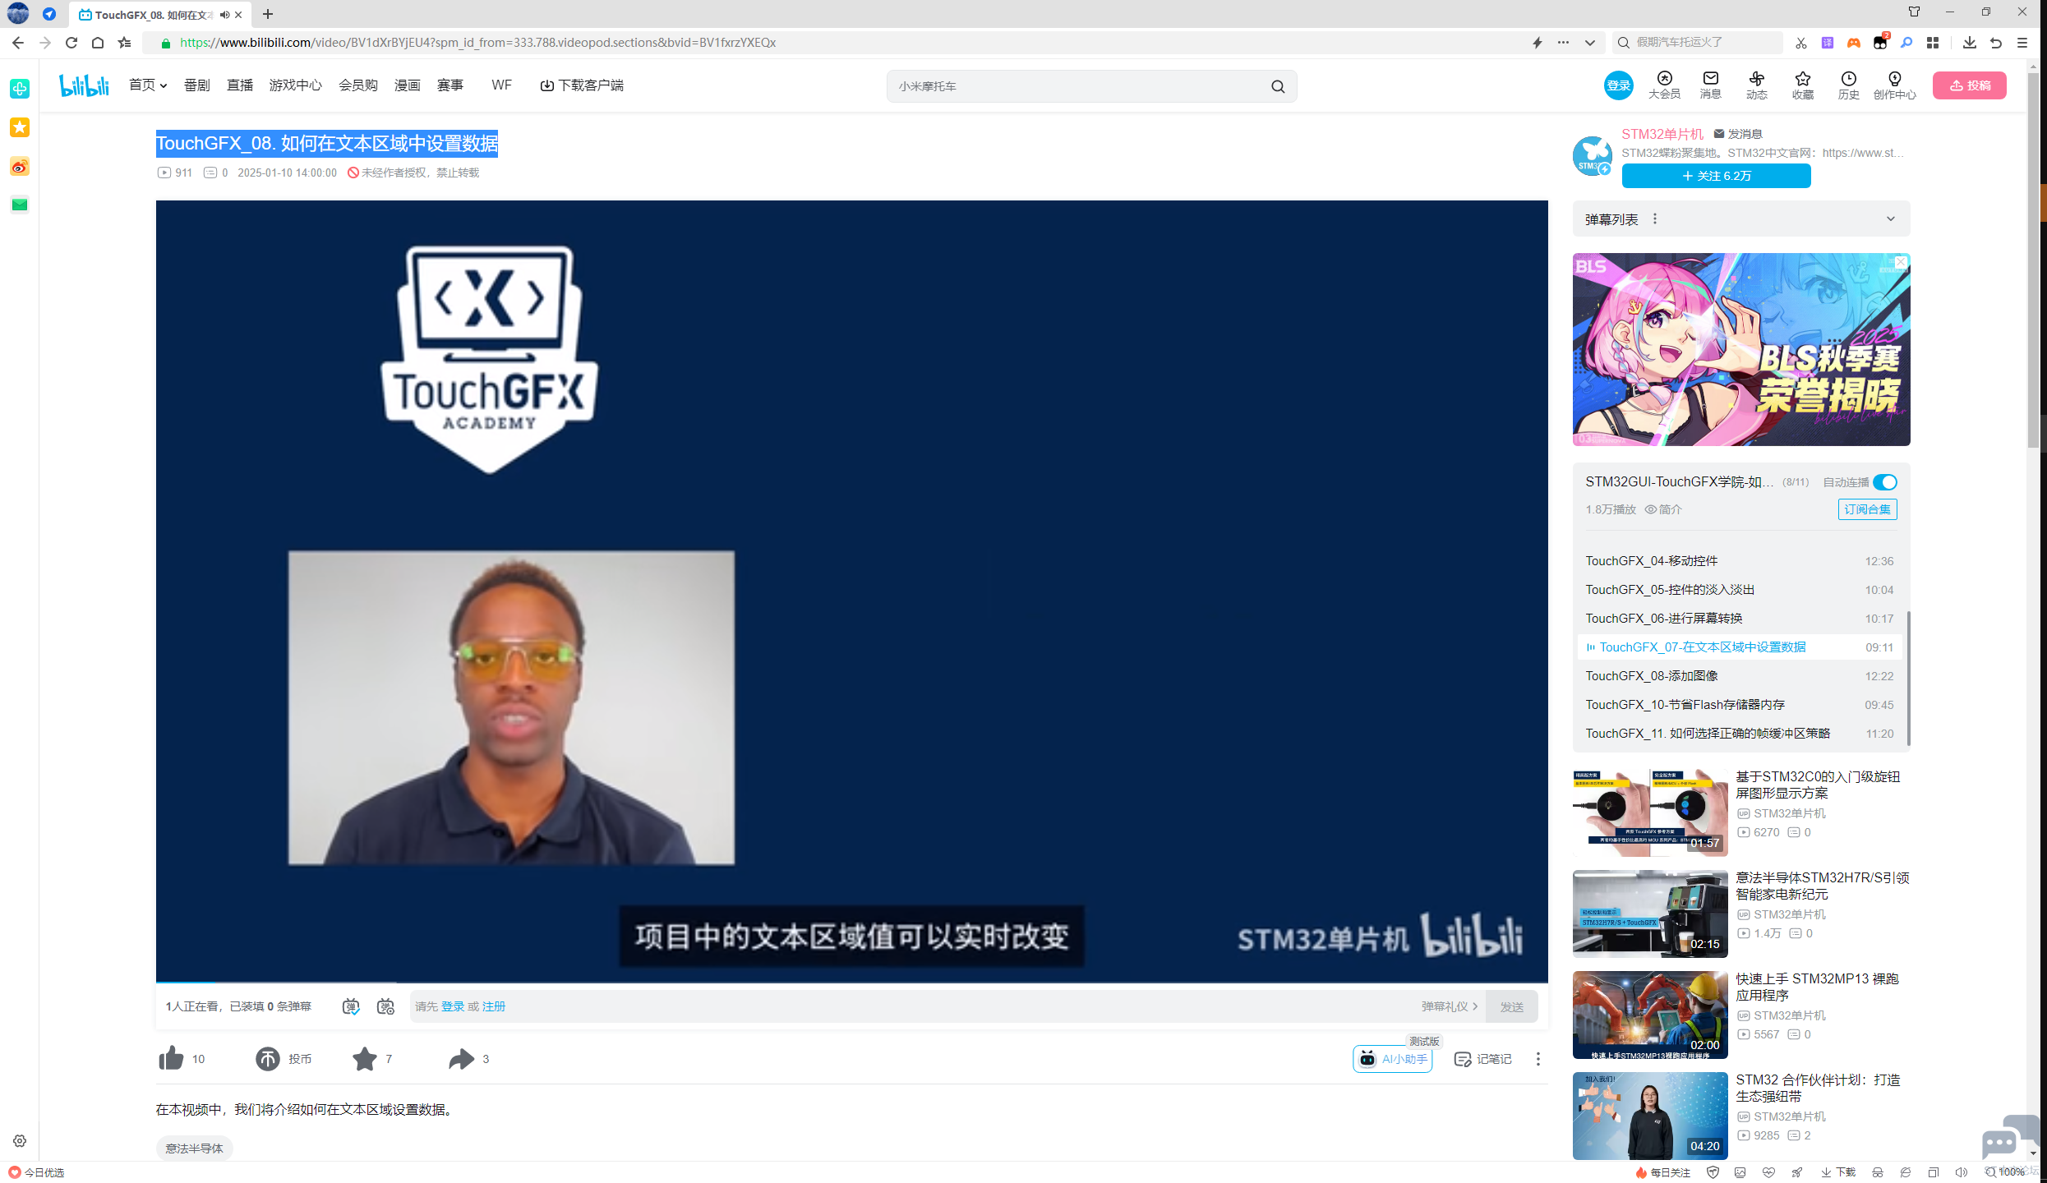This screenshot has width=2047, height=1183.
Task: Toggle the 自动连播 autoplay switch
Action: (x=1885, y=482)
